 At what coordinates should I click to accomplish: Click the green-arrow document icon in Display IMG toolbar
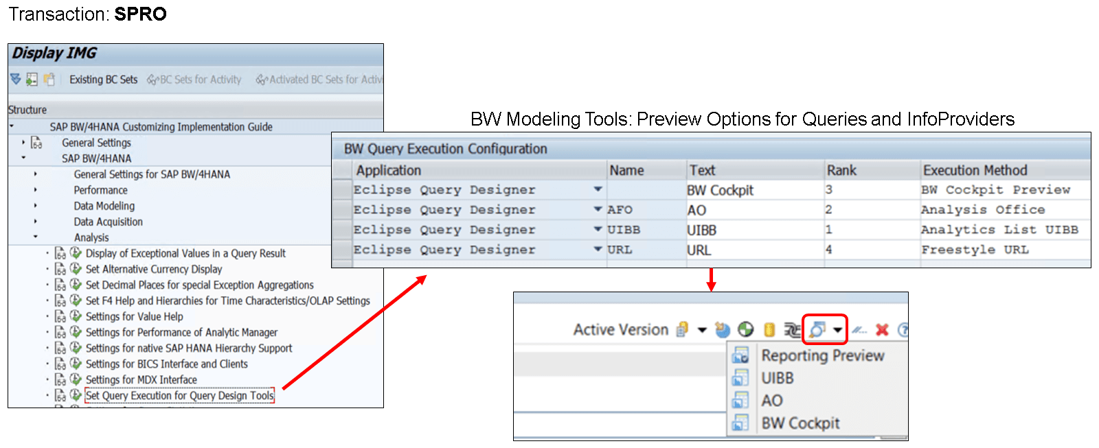pos(32,80)
